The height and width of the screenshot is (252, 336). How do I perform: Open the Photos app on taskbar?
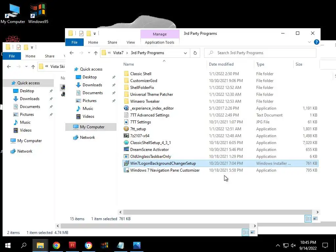[137, 245]
